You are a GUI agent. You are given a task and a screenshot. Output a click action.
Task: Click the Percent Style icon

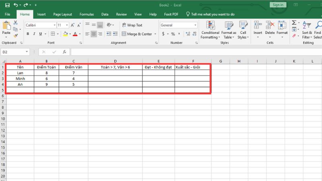[173, 34]
